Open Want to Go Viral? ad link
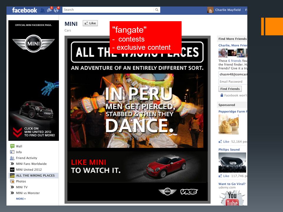Screen dimensions: 283x212 (x=232, y=184)
